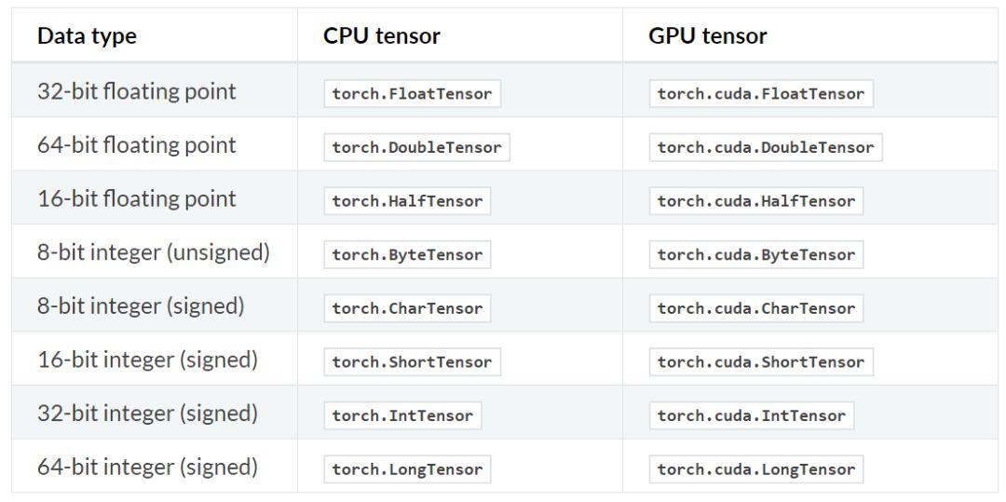
Task: Select the torch.cuda.ByteTensor code label
Action: click(755, 254)
